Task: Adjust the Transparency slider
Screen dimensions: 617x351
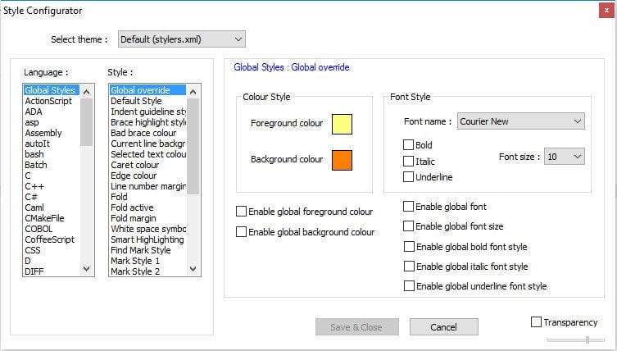Action: pyautogui.click(x=588, y=340)
